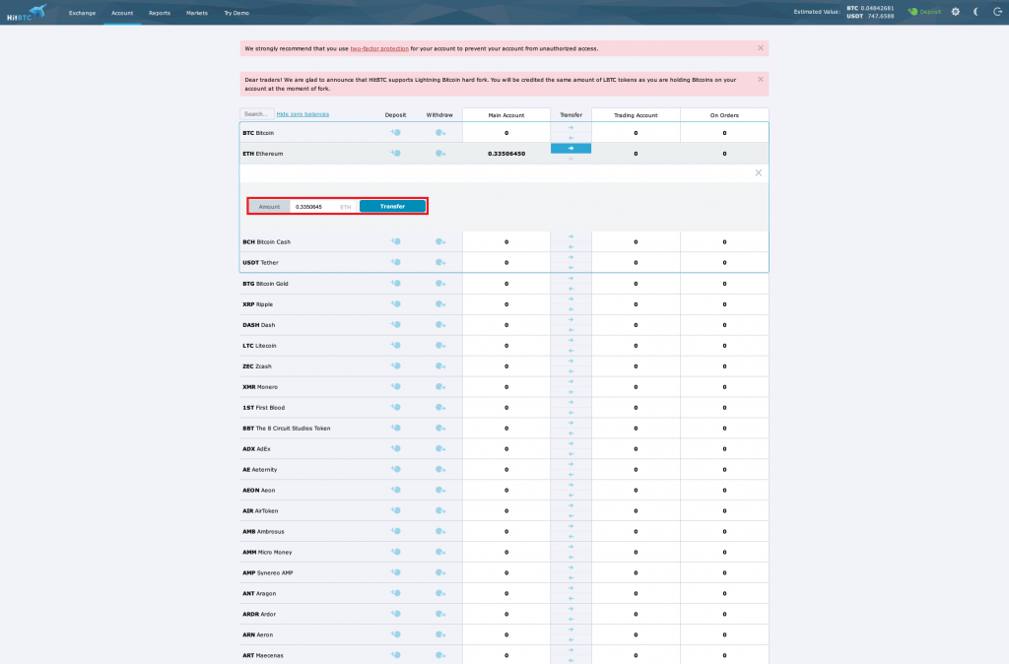Click the deposit icon for 1ST First Blood

tap(395, 407)
